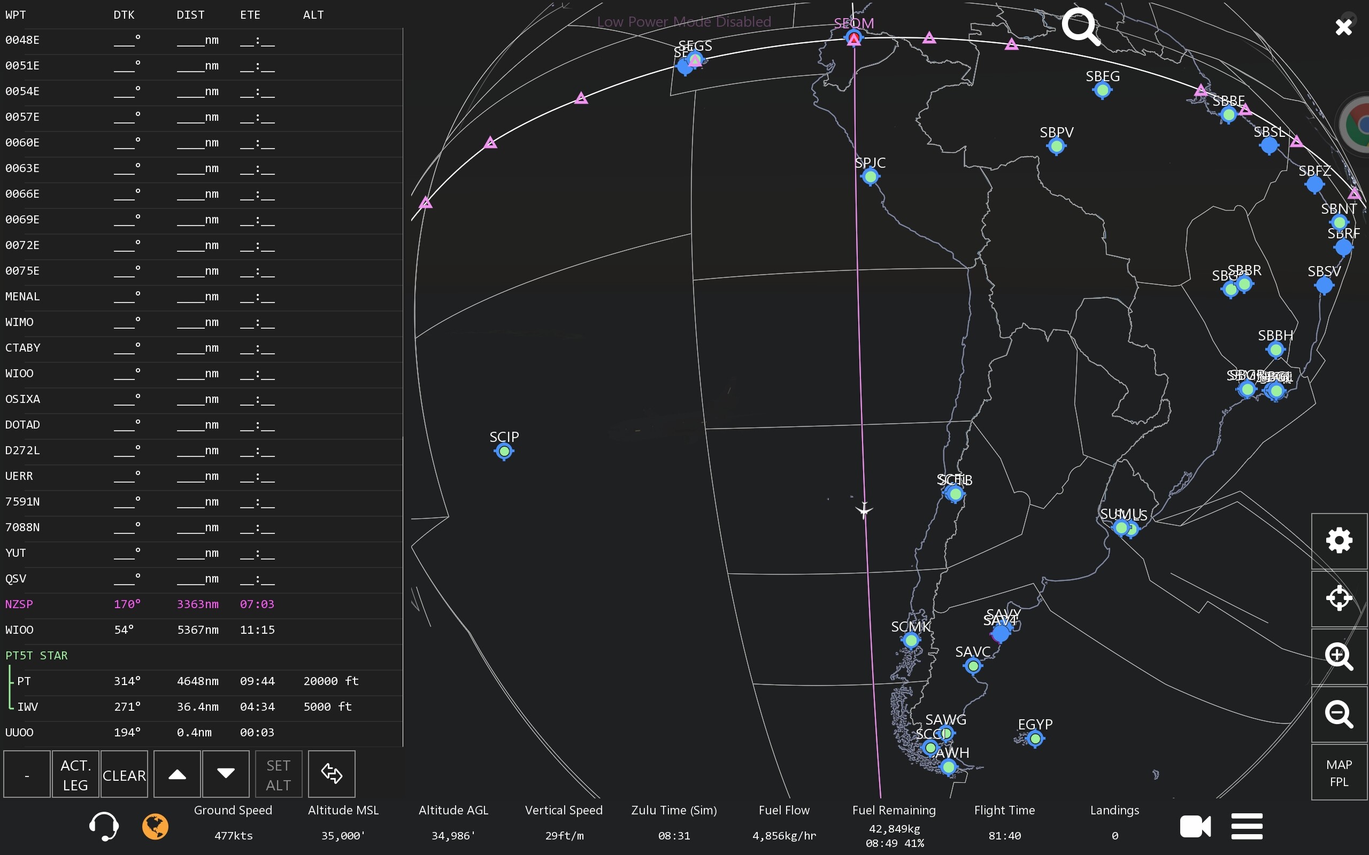
Task: Open the map search magnifier
Action: (x=1080, y=27)
